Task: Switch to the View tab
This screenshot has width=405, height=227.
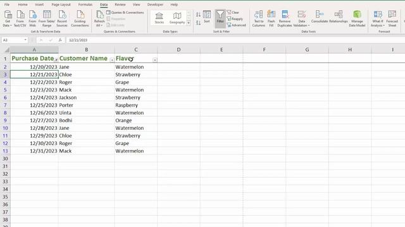Action: [x=137, y=4]
